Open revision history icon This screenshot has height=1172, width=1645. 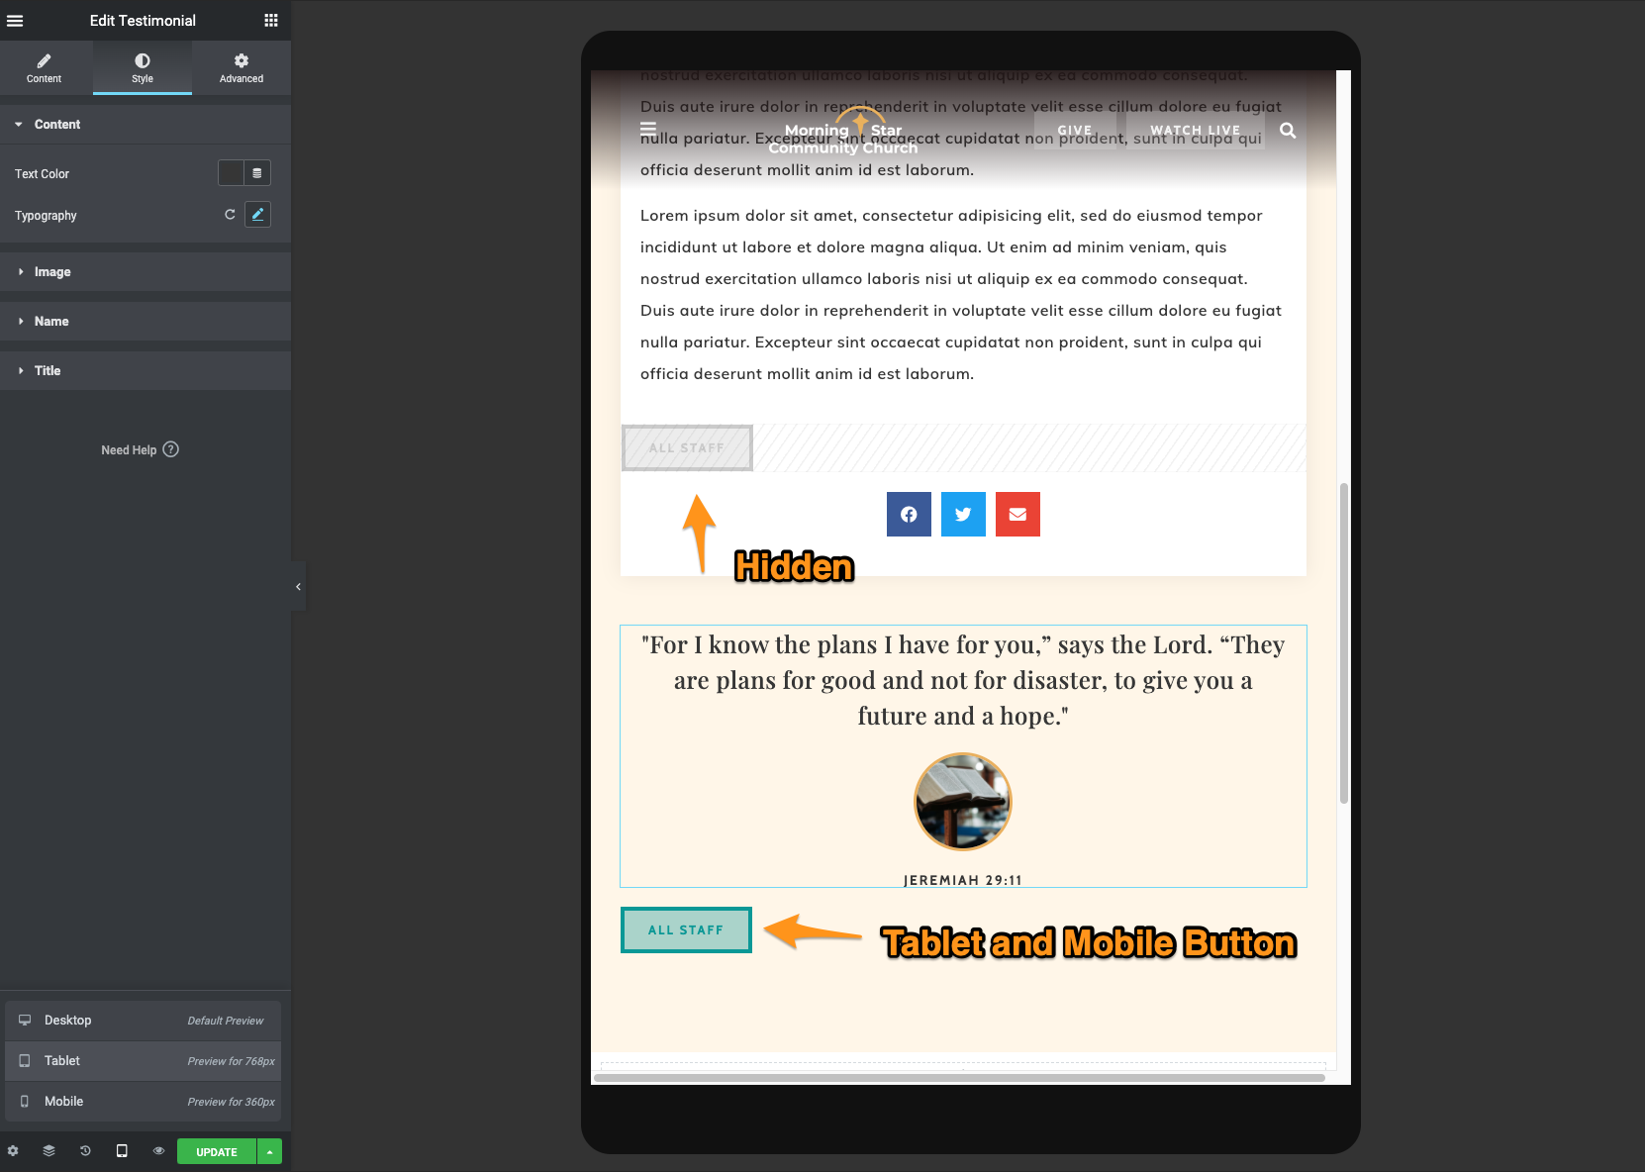pos(85,1151)
